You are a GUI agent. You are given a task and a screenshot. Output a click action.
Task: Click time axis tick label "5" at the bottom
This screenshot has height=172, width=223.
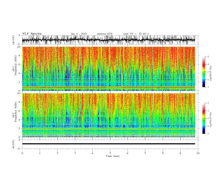click(110, 153)
